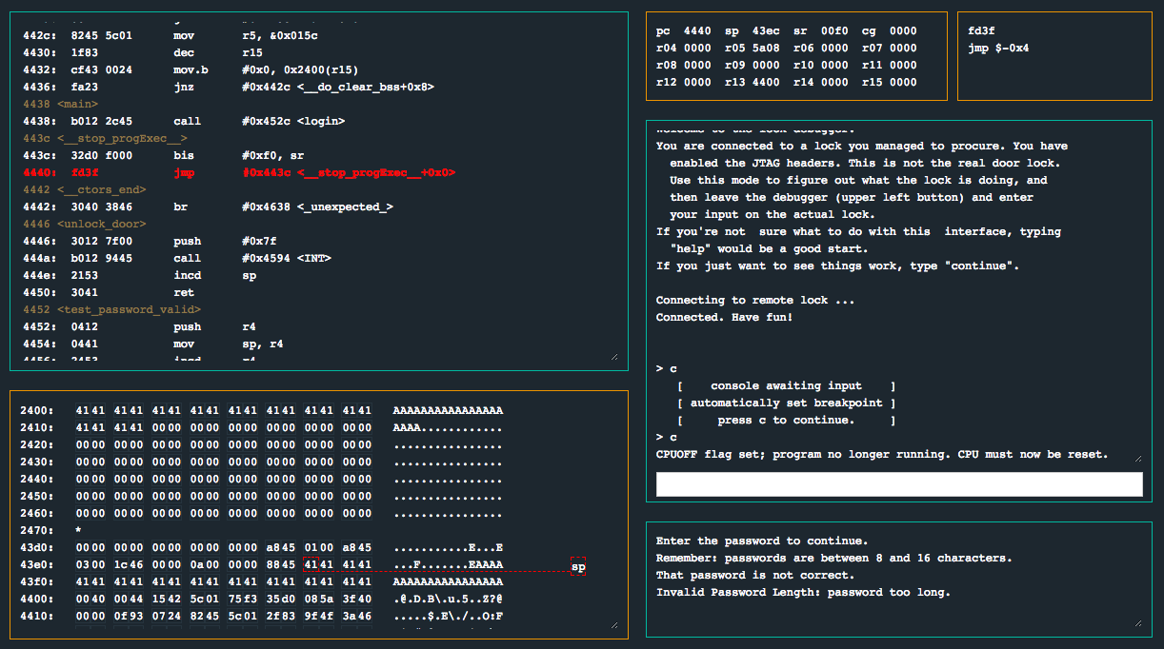Select the sr register value 00f0

coord(834,30)
